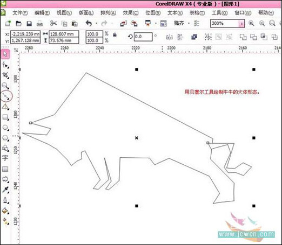282x245 pixels.
Task: Open application launcher icon
Action: (x=148, y=23)
